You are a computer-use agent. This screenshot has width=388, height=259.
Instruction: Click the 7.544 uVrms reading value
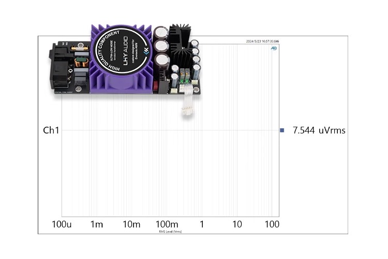[x=319, y=131]
